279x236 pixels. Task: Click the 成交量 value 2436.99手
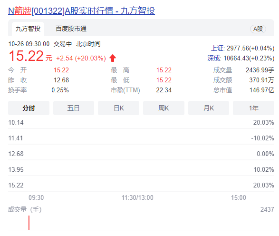click(260, 70)
